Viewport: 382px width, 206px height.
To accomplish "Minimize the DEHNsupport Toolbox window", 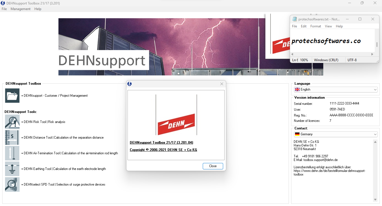I will (x=350, y=3).
